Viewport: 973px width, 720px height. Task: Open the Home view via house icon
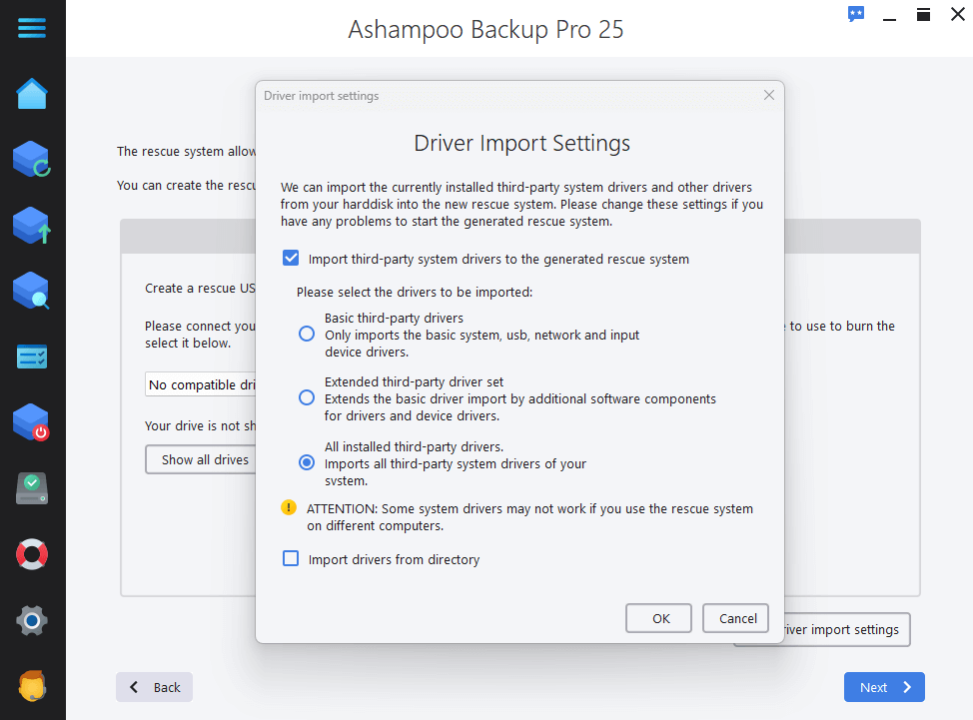pos(32,93)
